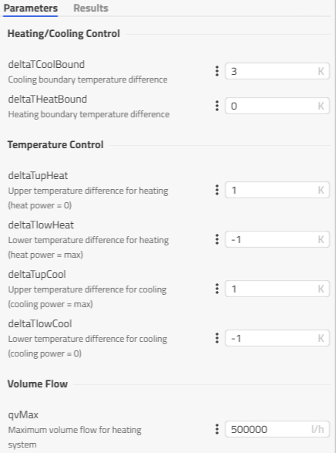Open options menu for deltaTCoolBound
Screen dimensions: 336x453
217,71
